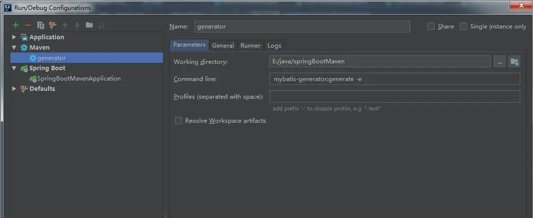Enable Single instance only checkbox
533x218 pixels.
[x=464, y=27]
